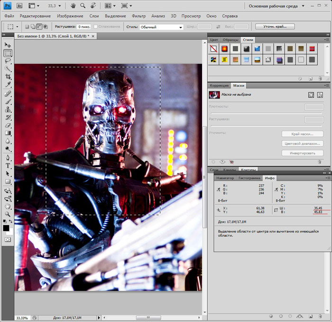
Task: Select the Move tool in toolbox
Action: [8, 45]
